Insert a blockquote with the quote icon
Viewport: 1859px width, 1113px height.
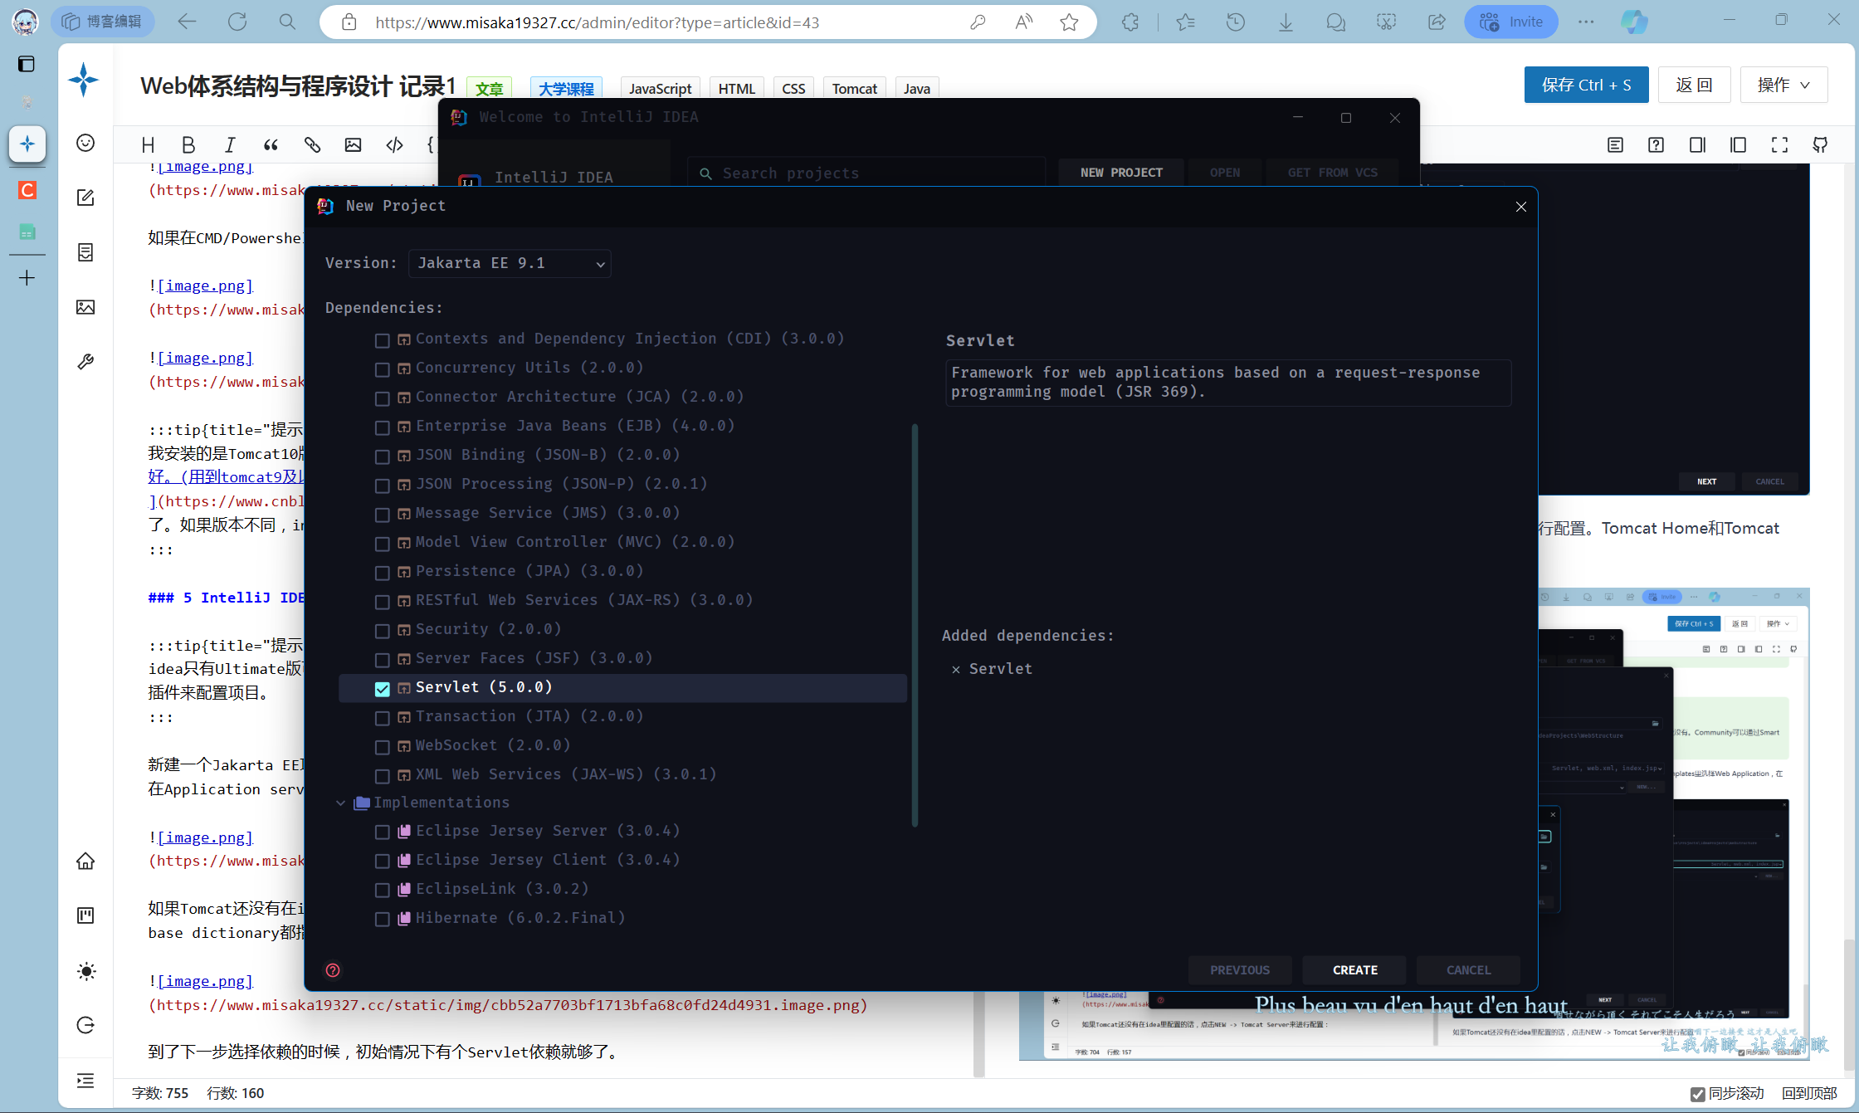271,145
